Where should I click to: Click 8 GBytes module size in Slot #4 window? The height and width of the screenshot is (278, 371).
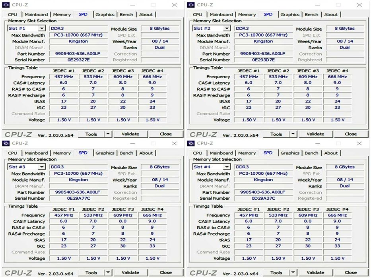[x=345, y=167]
